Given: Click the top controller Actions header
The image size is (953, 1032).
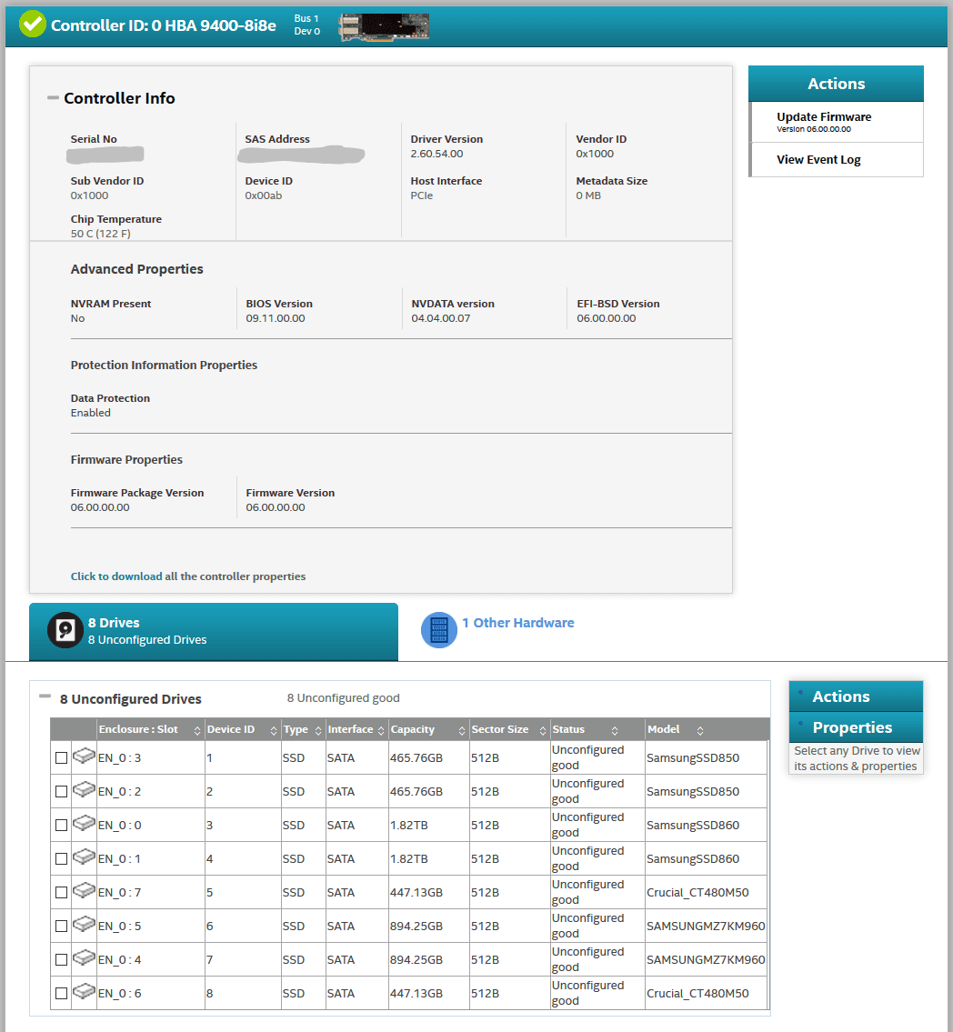Looking at the screenshot, I should tap(836, 84).
